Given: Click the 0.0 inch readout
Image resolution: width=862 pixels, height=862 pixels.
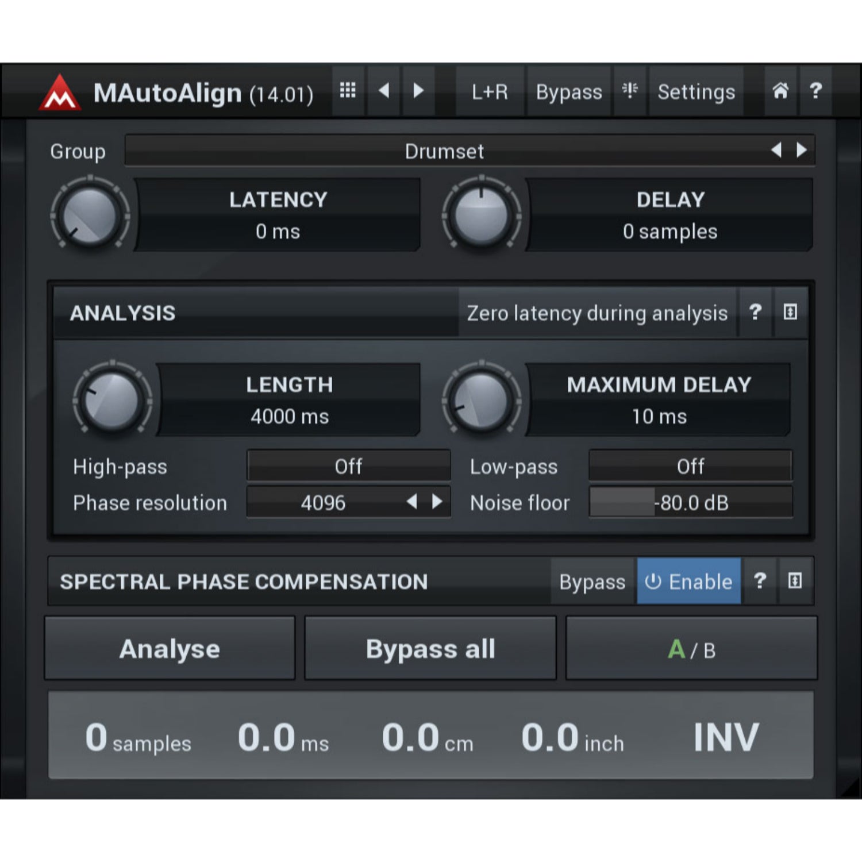Looking at the screenshot, I should [x=572, y=738].
